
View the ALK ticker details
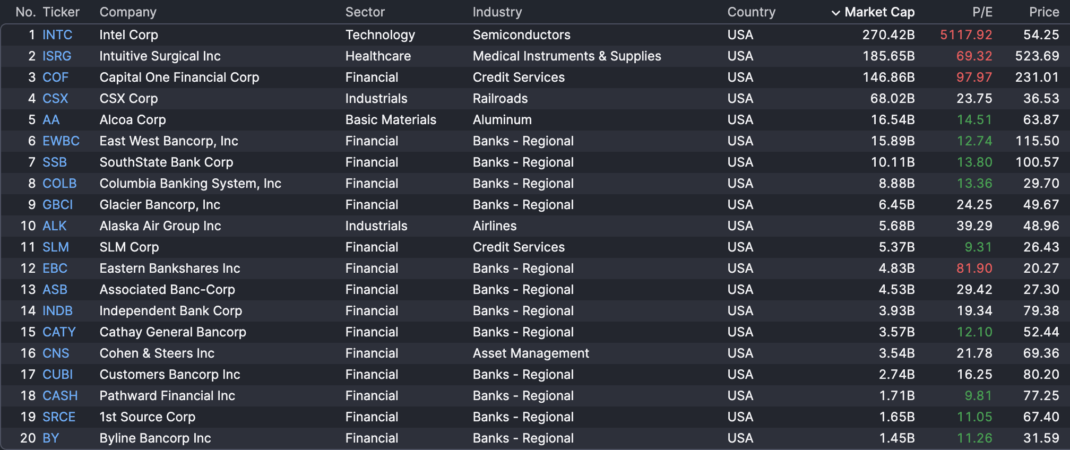point(55,226)
